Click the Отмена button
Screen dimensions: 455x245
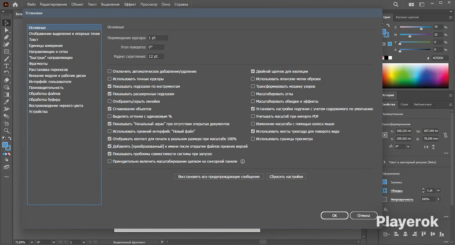pyautogui.click(x=364, y=215)
